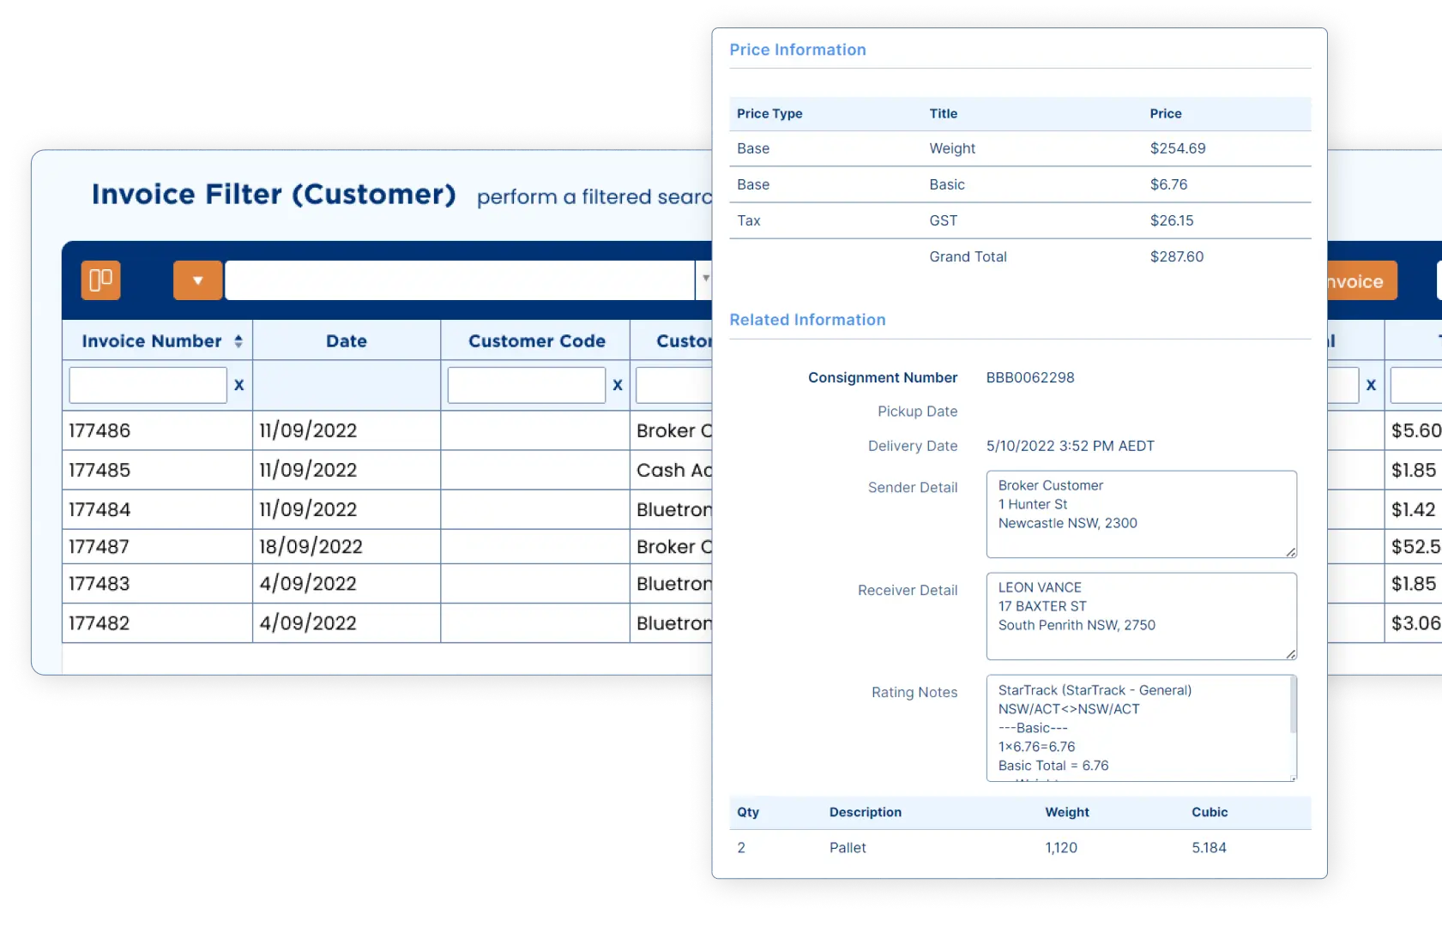Select the column layout icon in the toolbar
The image size is (1442, 926).
(x=100, y=280)
